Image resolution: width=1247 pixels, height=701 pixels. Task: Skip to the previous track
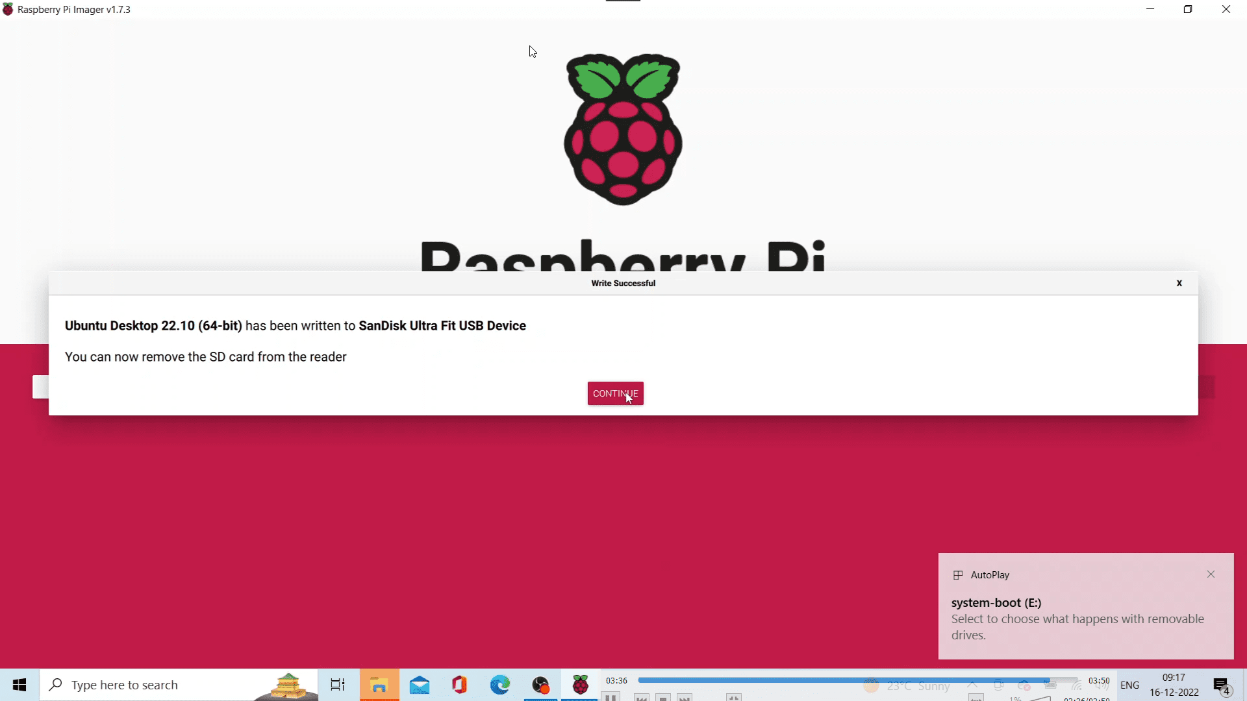642,698
